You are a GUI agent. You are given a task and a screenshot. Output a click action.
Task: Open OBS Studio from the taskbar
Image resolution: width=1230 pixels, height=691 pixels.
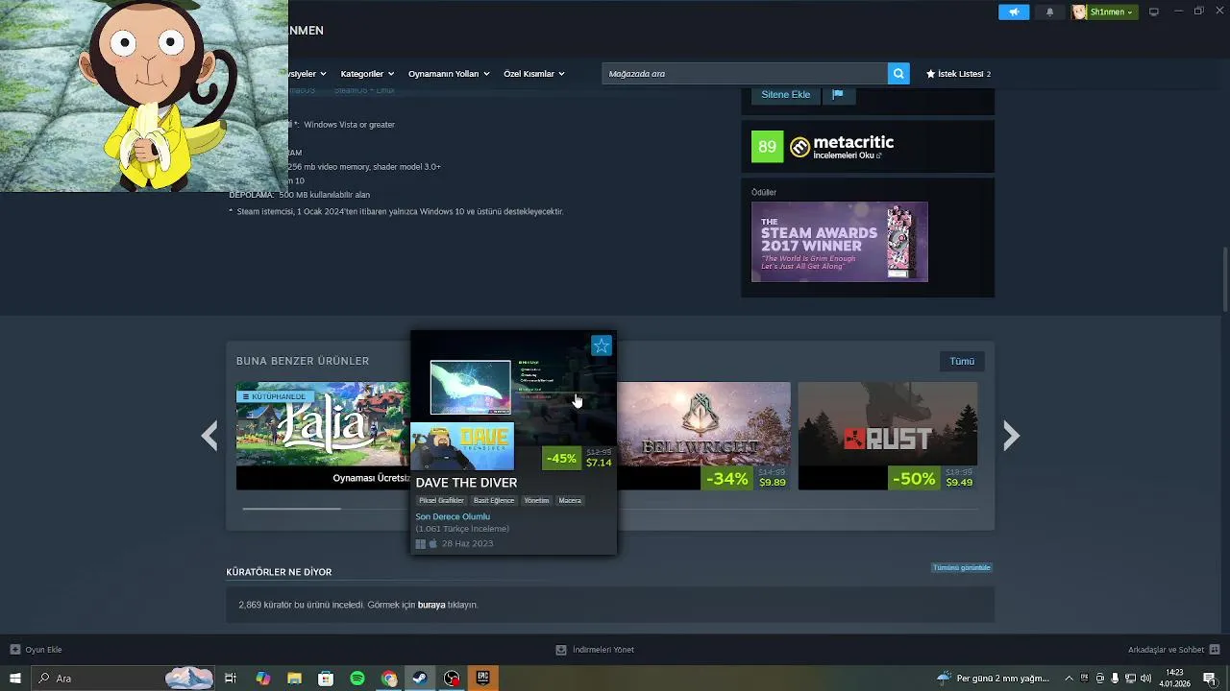click(x=452, y=679)
